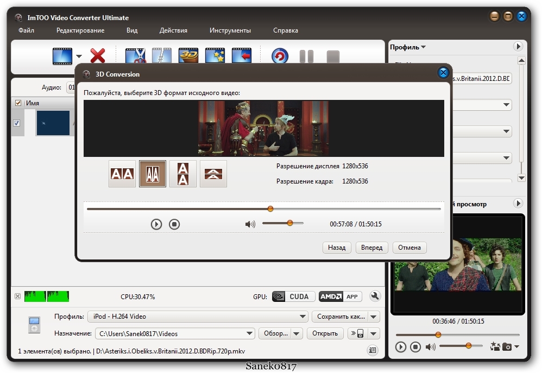The height and width of the screenshot is (373, 542).
Task: Open the Инструменты menu
Action: point(230,30)
